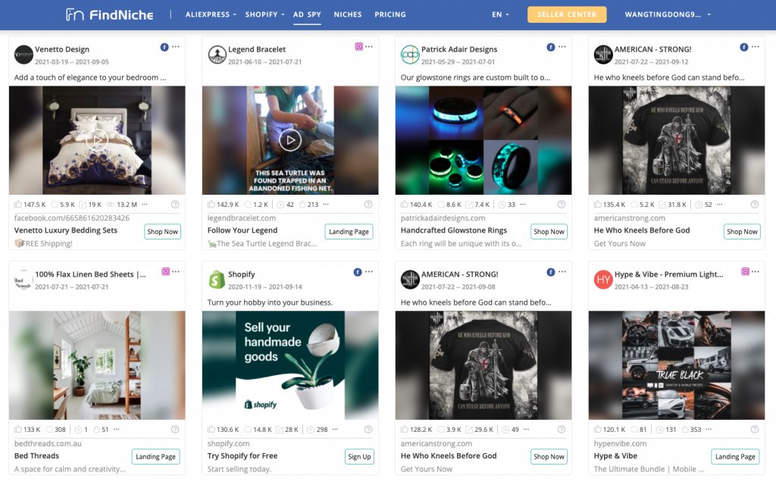Click help icon on the 135.4 K likes stats row
The height and width of the screenshot is (485, 776).
click(x=754, y=205)
